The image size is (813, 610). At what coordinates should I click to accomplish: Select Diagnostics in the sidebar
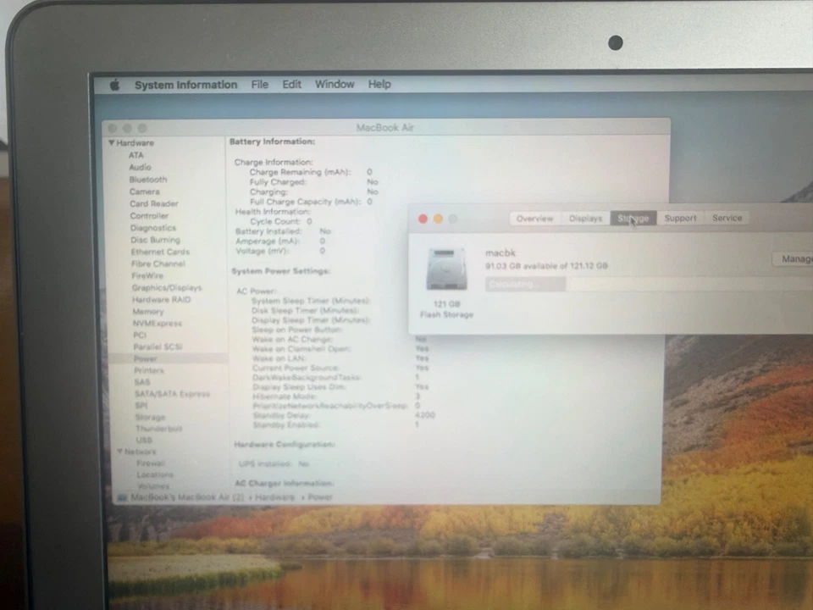pyautogui.click(x=153, y=228)
